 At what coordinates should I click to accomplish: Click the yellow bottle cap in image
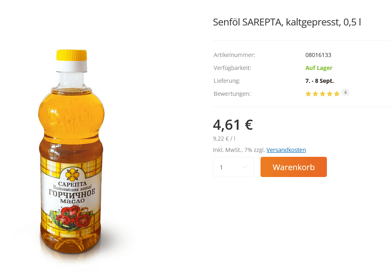coord(71,55)
